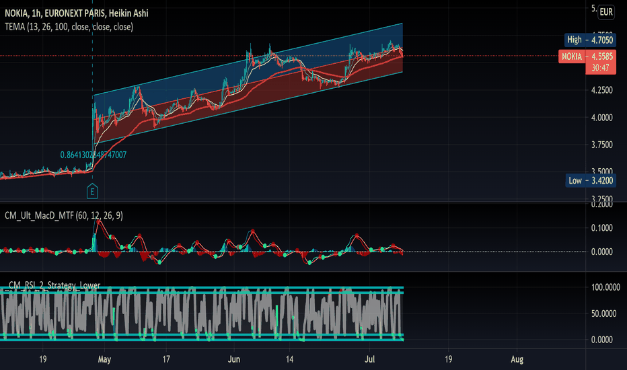627x370 pixels.
Task: Click the 4.2500 price axis label
Action: (602, 90)
